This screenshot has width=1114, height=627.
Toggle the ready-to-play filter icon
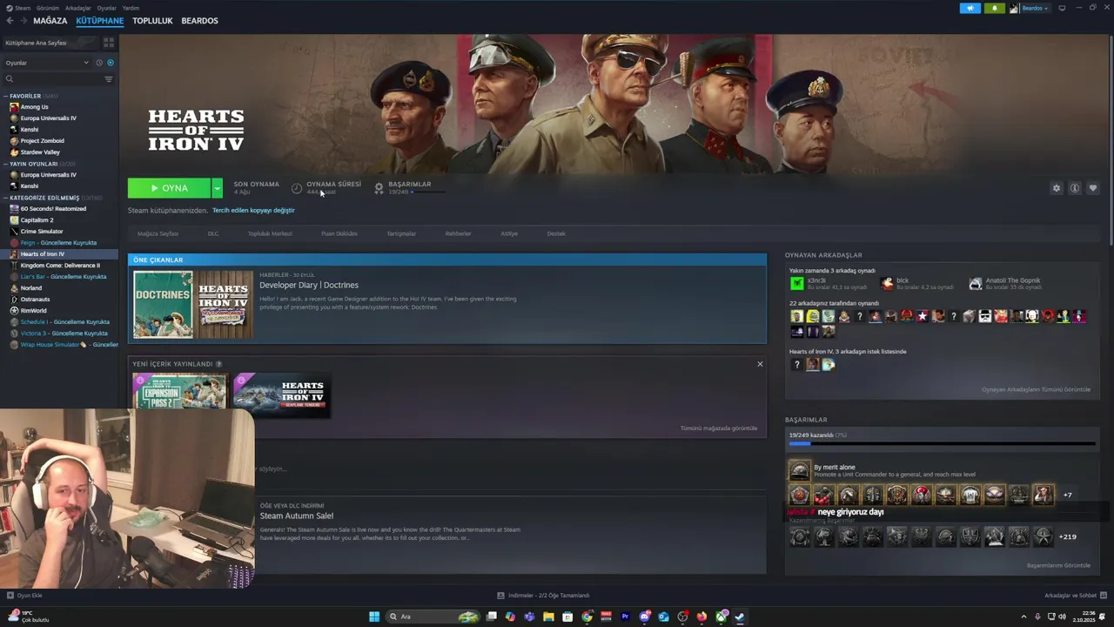tap(111, 63)
